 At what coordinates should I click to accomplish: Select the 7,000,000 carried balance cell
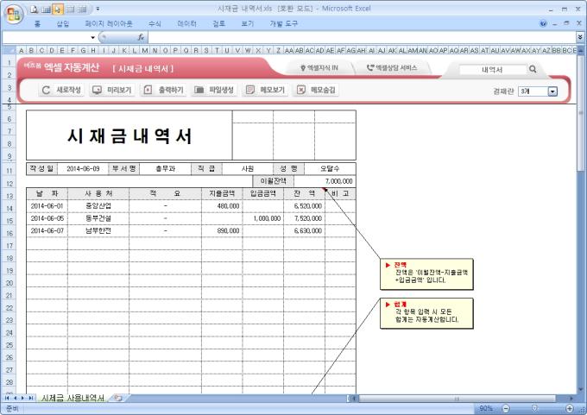point(325,181)
